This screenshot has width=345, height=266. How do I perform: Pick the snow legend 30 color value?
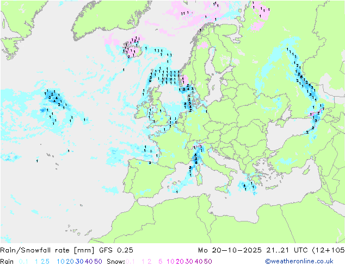tap(189, 262)
